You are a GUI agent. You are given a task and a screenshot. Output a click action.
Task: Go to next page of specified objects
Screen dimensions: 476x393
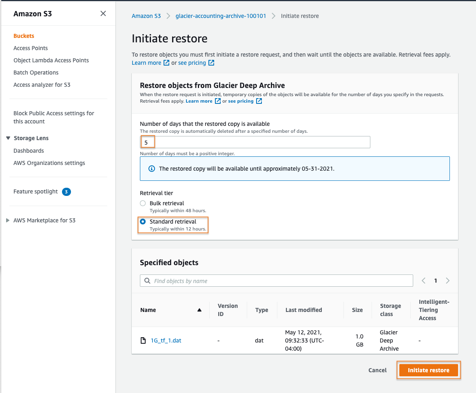coord(447,281)
